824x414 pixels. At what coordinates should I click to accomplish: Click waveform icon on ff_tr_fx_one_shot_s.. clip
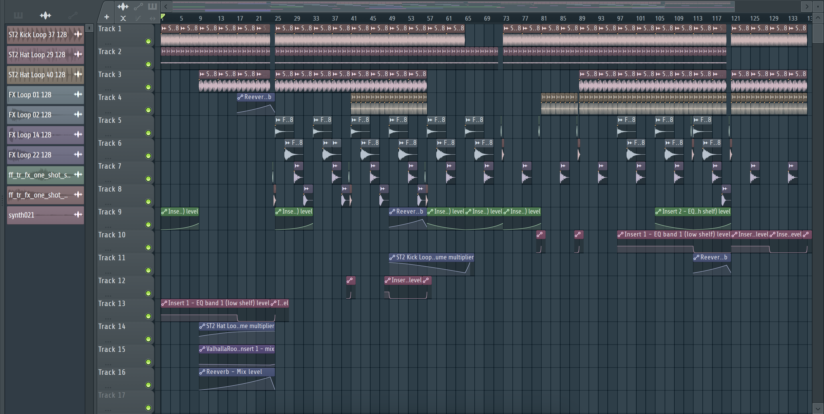pos(78,174)
